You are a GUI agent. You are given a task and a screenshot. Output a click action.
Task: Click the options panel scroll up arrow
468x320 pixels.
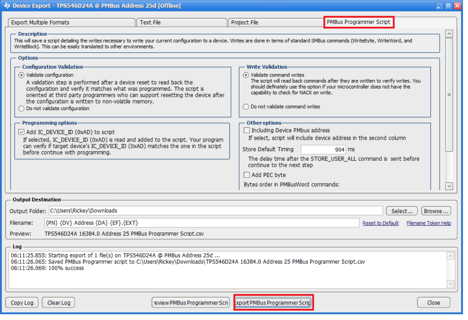click(x=449, y=34)
